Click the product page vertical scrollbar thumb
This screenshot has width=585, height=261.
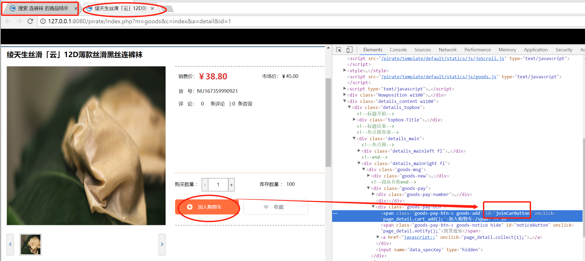[328, 122]
